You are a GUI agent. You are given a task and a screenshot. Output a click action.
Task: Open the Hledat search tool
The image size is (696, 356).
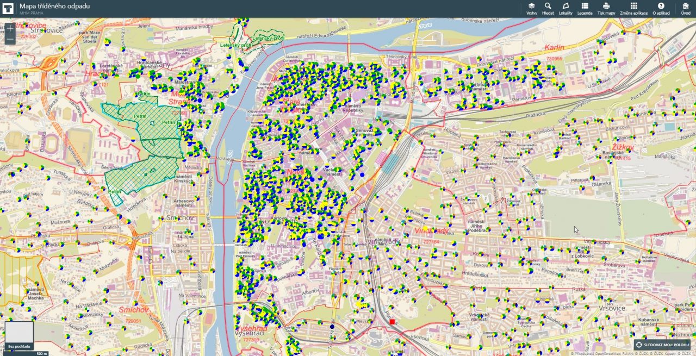pos(548,8)
